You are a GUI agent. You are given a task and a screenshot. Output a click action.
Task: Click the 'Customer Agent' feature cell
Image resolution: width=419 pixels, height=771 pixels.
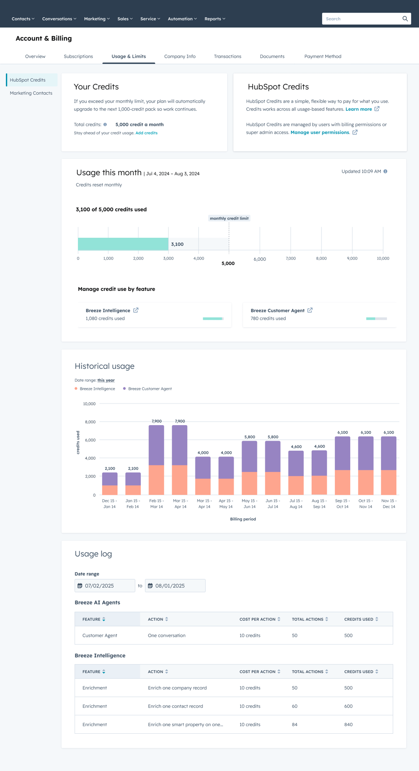(x=100, y=636)
